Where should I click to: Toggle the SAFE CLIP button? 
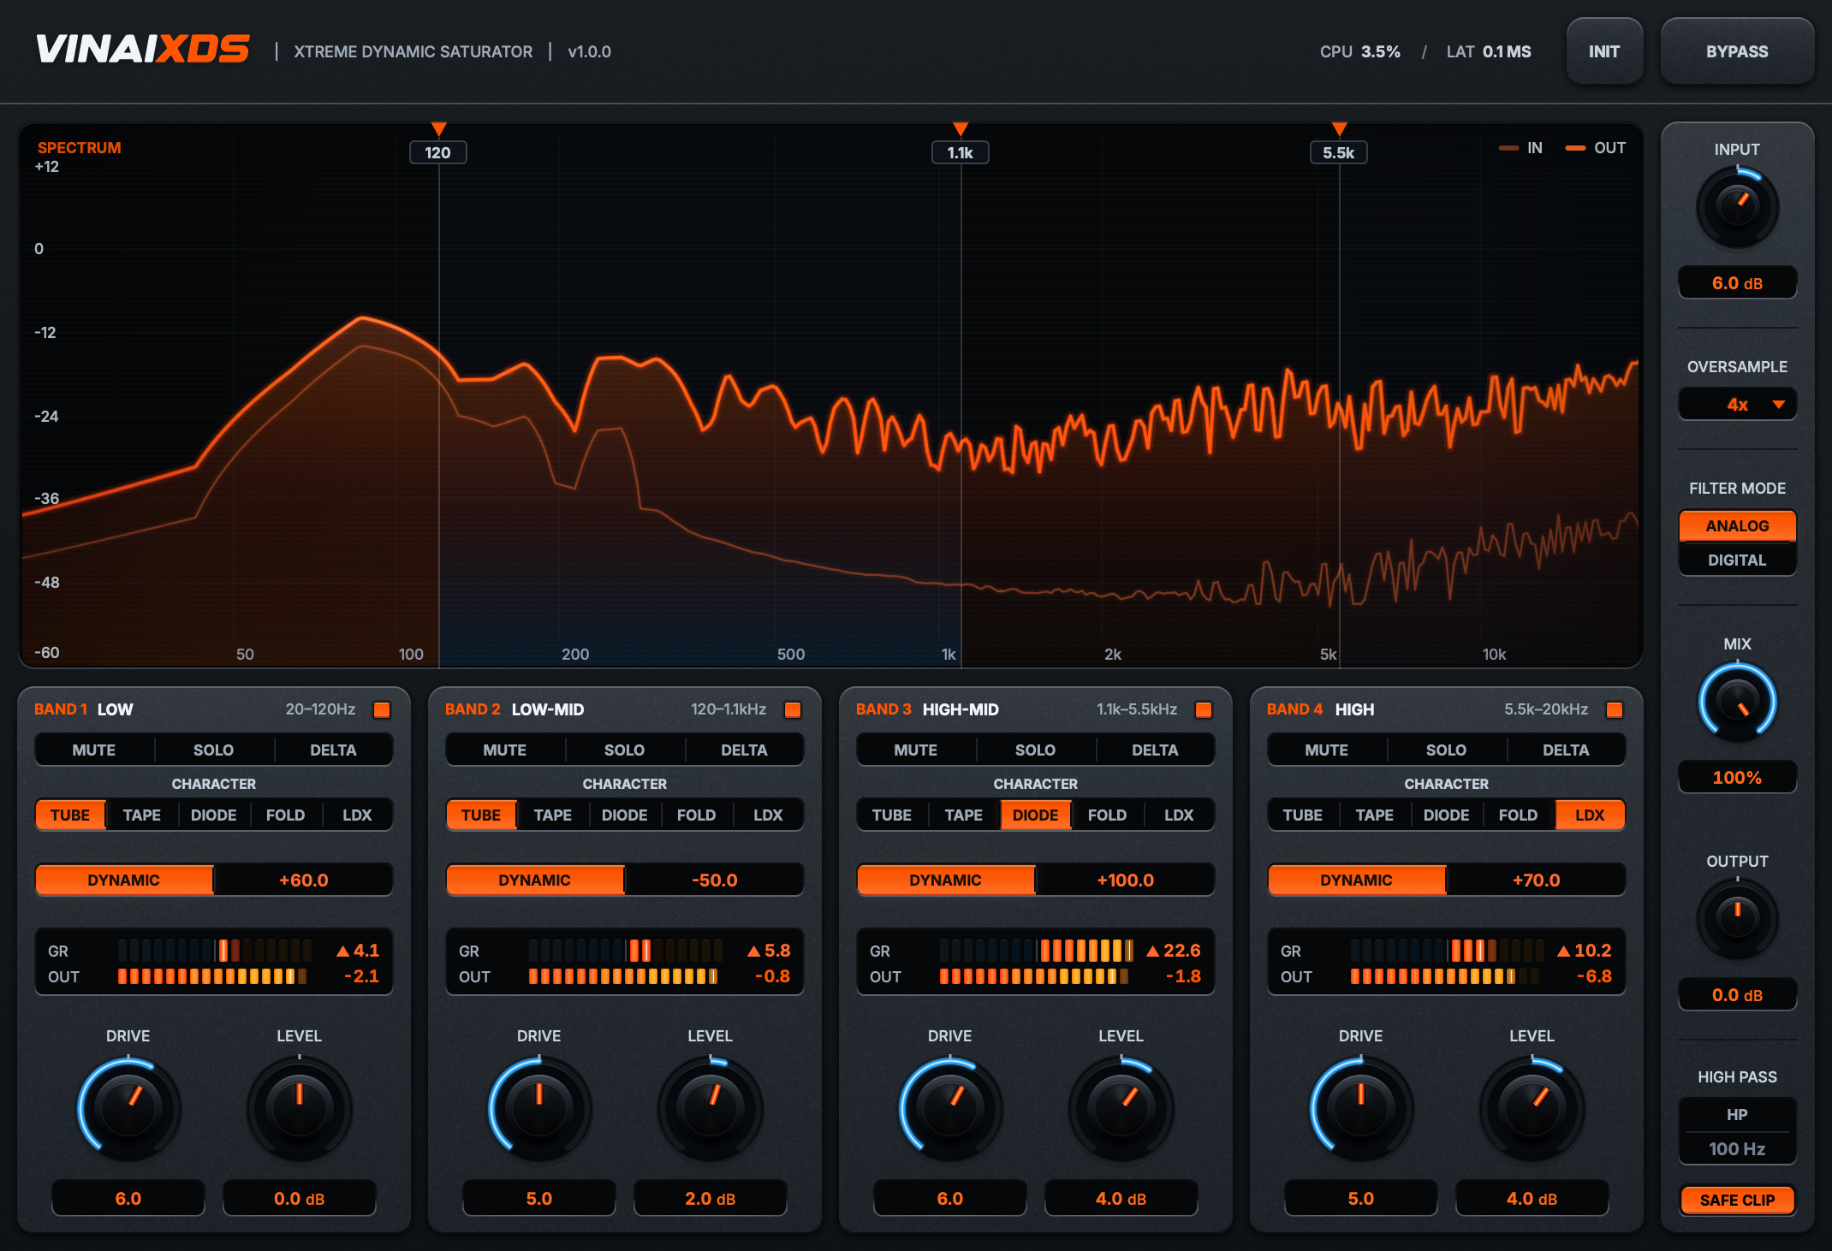coord(1737,1200)
